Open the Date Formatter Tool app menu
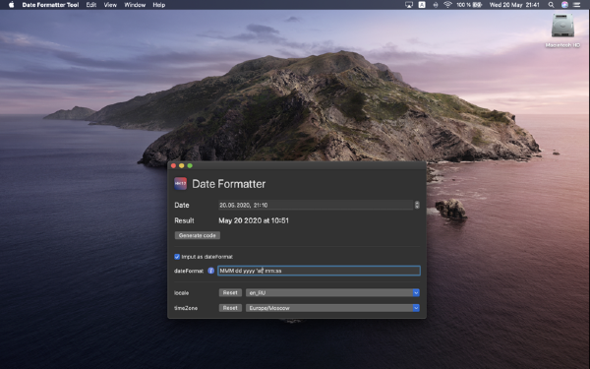590x369 pixels. (50, 5)
